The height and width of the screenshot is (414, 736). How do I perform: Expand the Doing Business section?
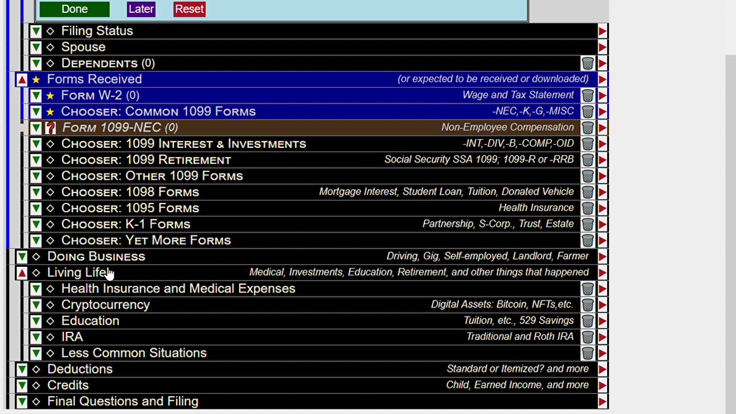pos(21,256)
